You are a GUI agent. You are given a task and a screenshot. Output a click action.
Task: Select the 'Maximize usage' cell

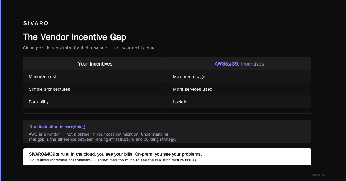point(239,77)
